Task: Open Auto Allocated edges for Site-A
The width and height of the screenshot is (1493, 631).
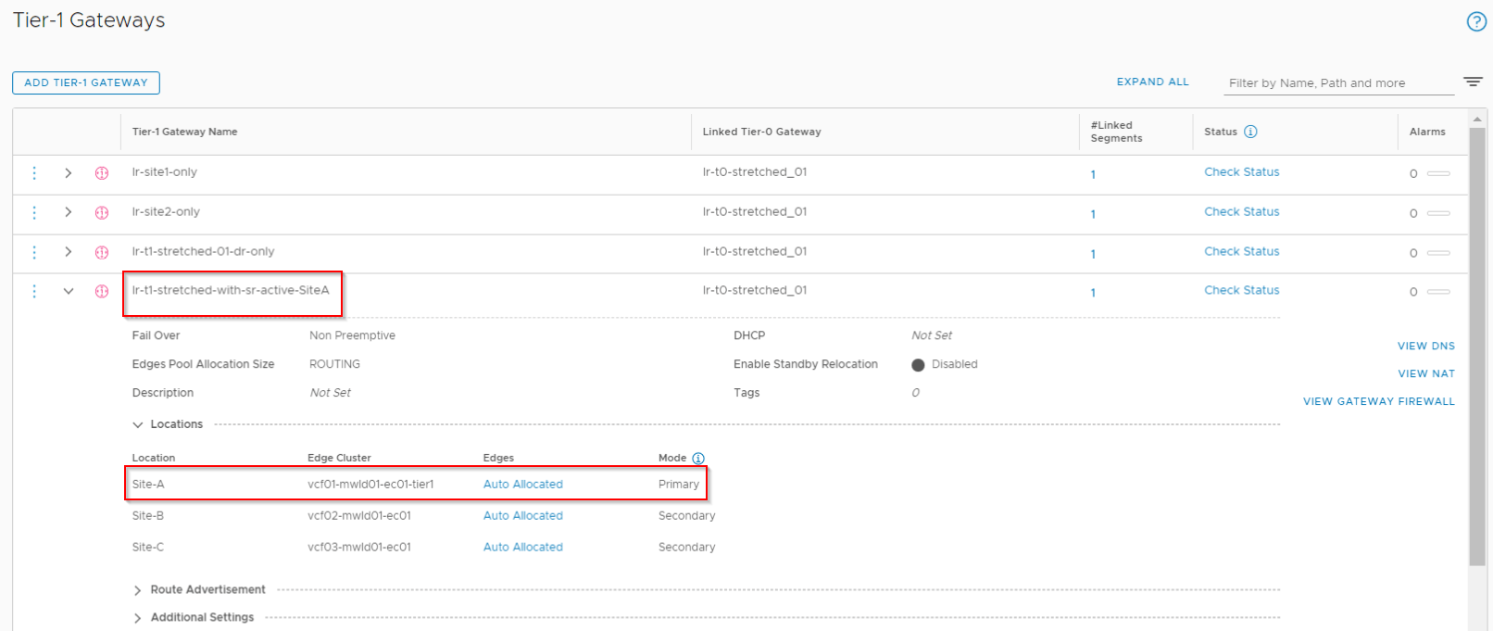Action: [x=522, y=484]
